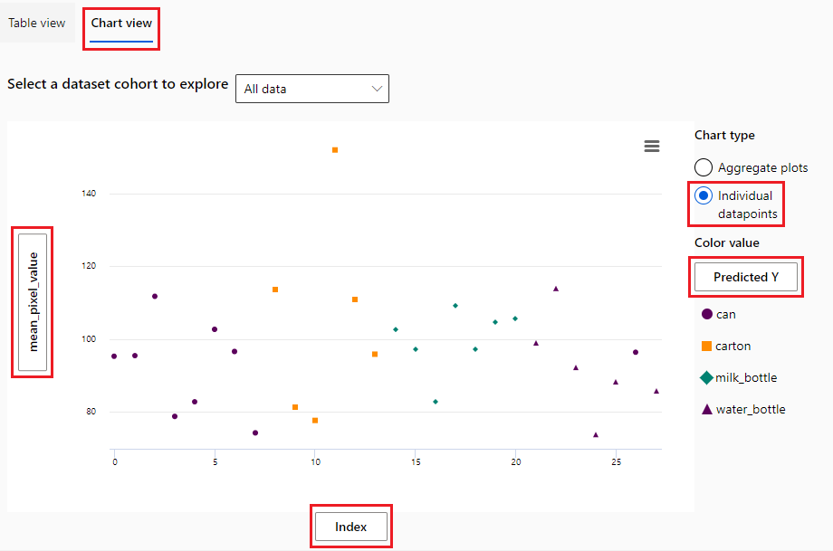Viewport: 833px width, 551px height.
Task: Click the lowest teal milk_bottle diamond near 83
Action: 436,402
